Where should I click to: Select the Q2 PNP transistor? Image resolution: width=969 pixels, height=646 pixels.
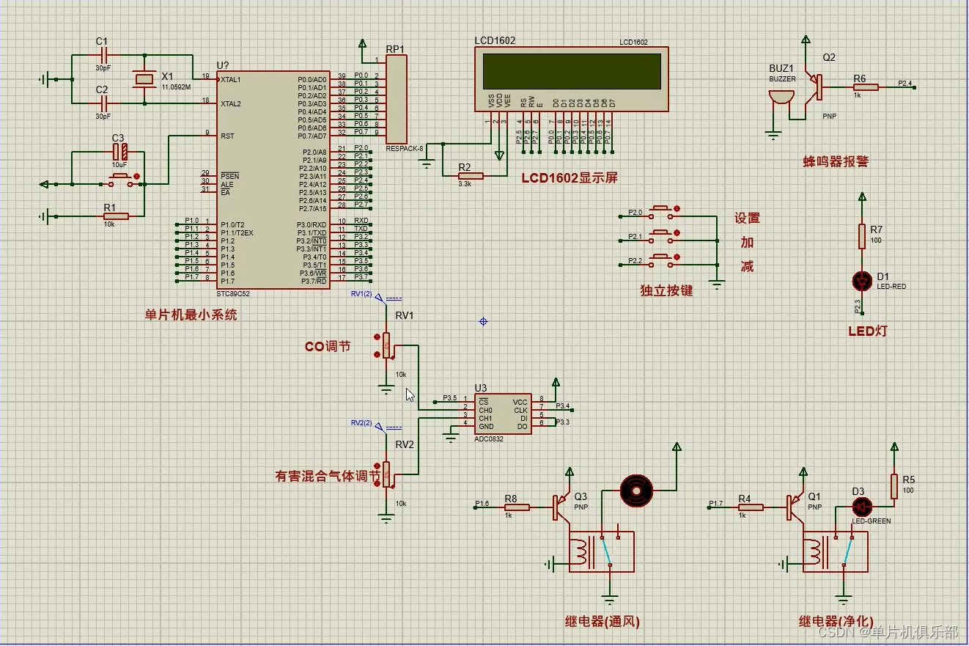click(812, 86)
